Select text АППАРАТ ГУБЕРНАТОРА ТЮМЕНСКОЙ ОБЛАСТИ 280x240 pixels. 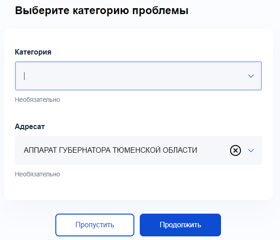pos(110,150)
